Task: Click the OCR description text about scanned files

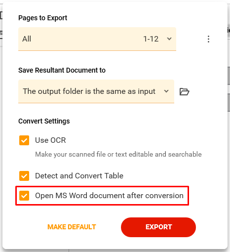Action: click(118, 155)
